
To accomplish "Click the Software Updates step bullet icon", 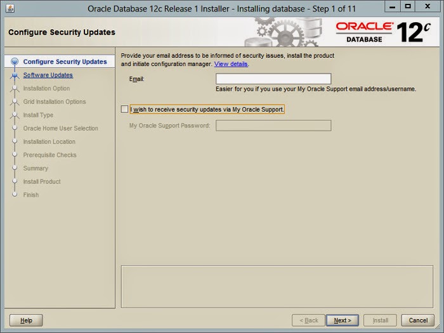I will click(15, 75).
